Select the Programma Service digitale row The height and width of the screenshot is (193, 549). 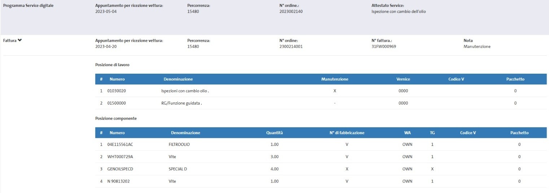coord(29,6)
